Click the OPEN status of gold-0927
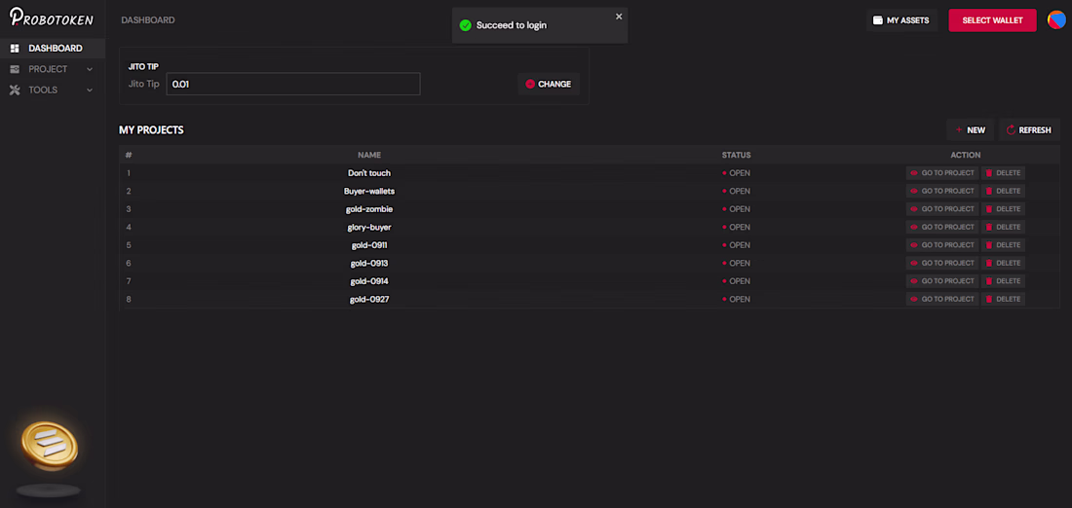 point(737,299)
